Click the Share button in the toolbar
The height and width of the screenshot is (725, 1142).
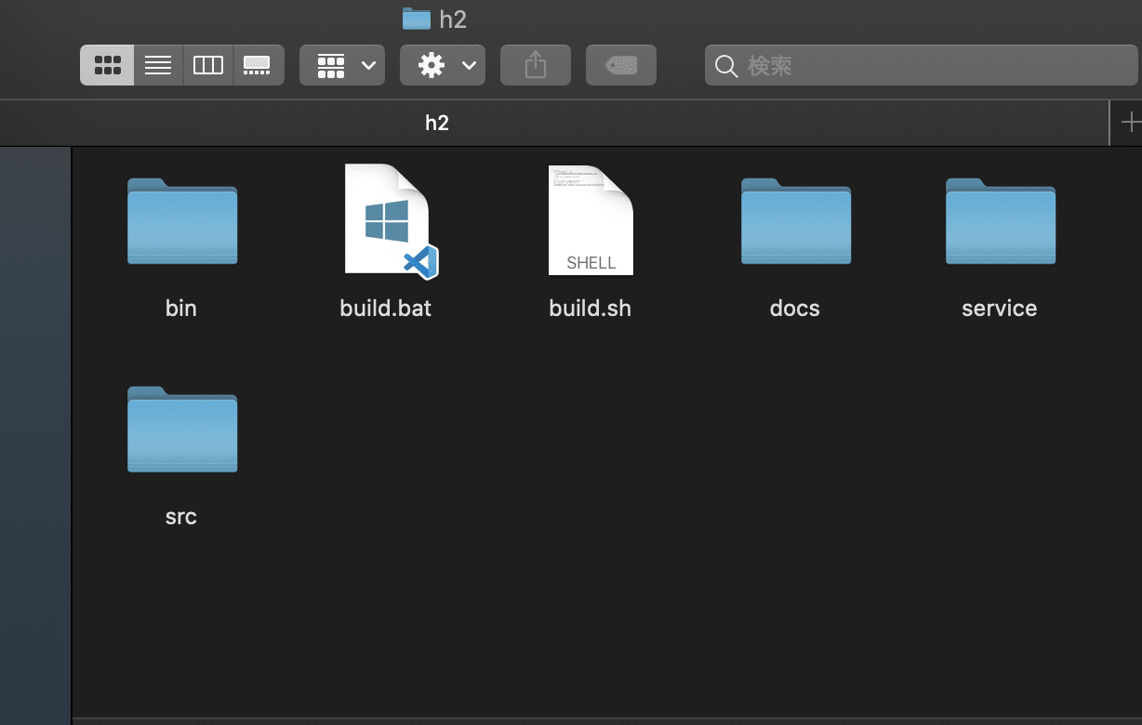point(535,65)
